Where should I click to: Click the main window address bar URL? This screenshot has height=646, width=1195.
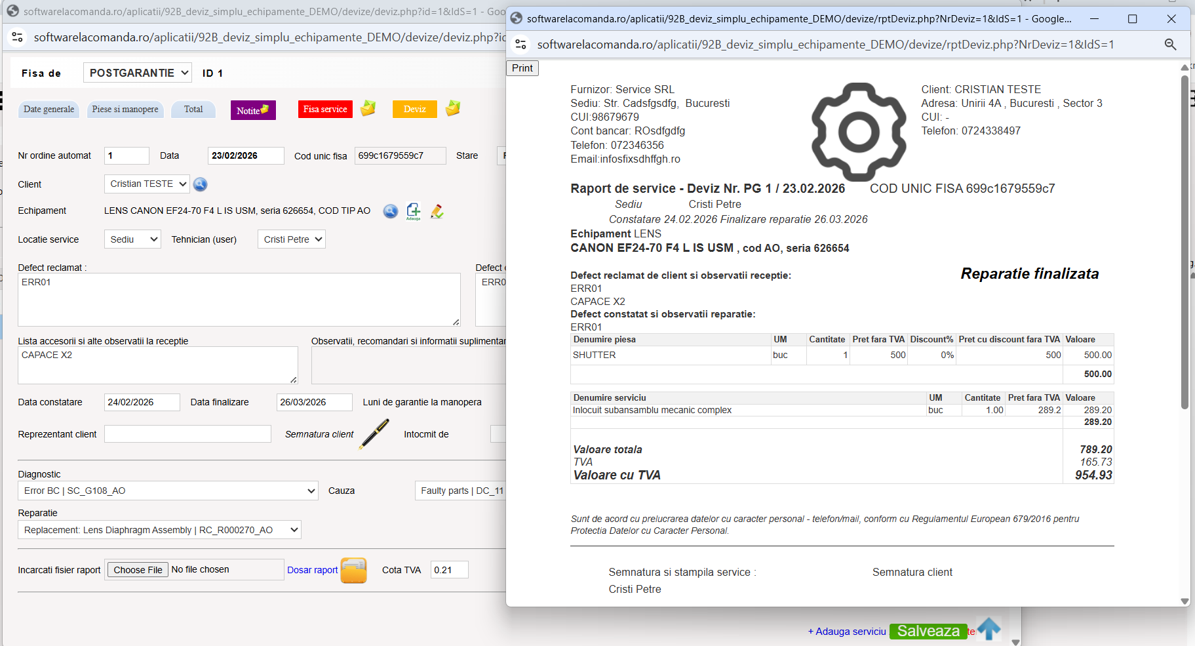click(x=270, y=37)
